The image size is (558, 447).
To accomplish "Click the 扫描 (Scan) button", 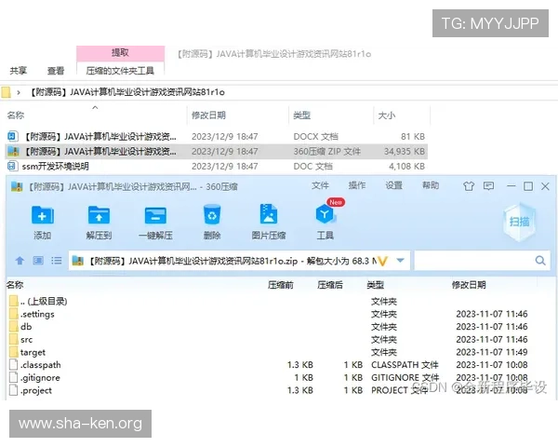I will tap(519, 222).
